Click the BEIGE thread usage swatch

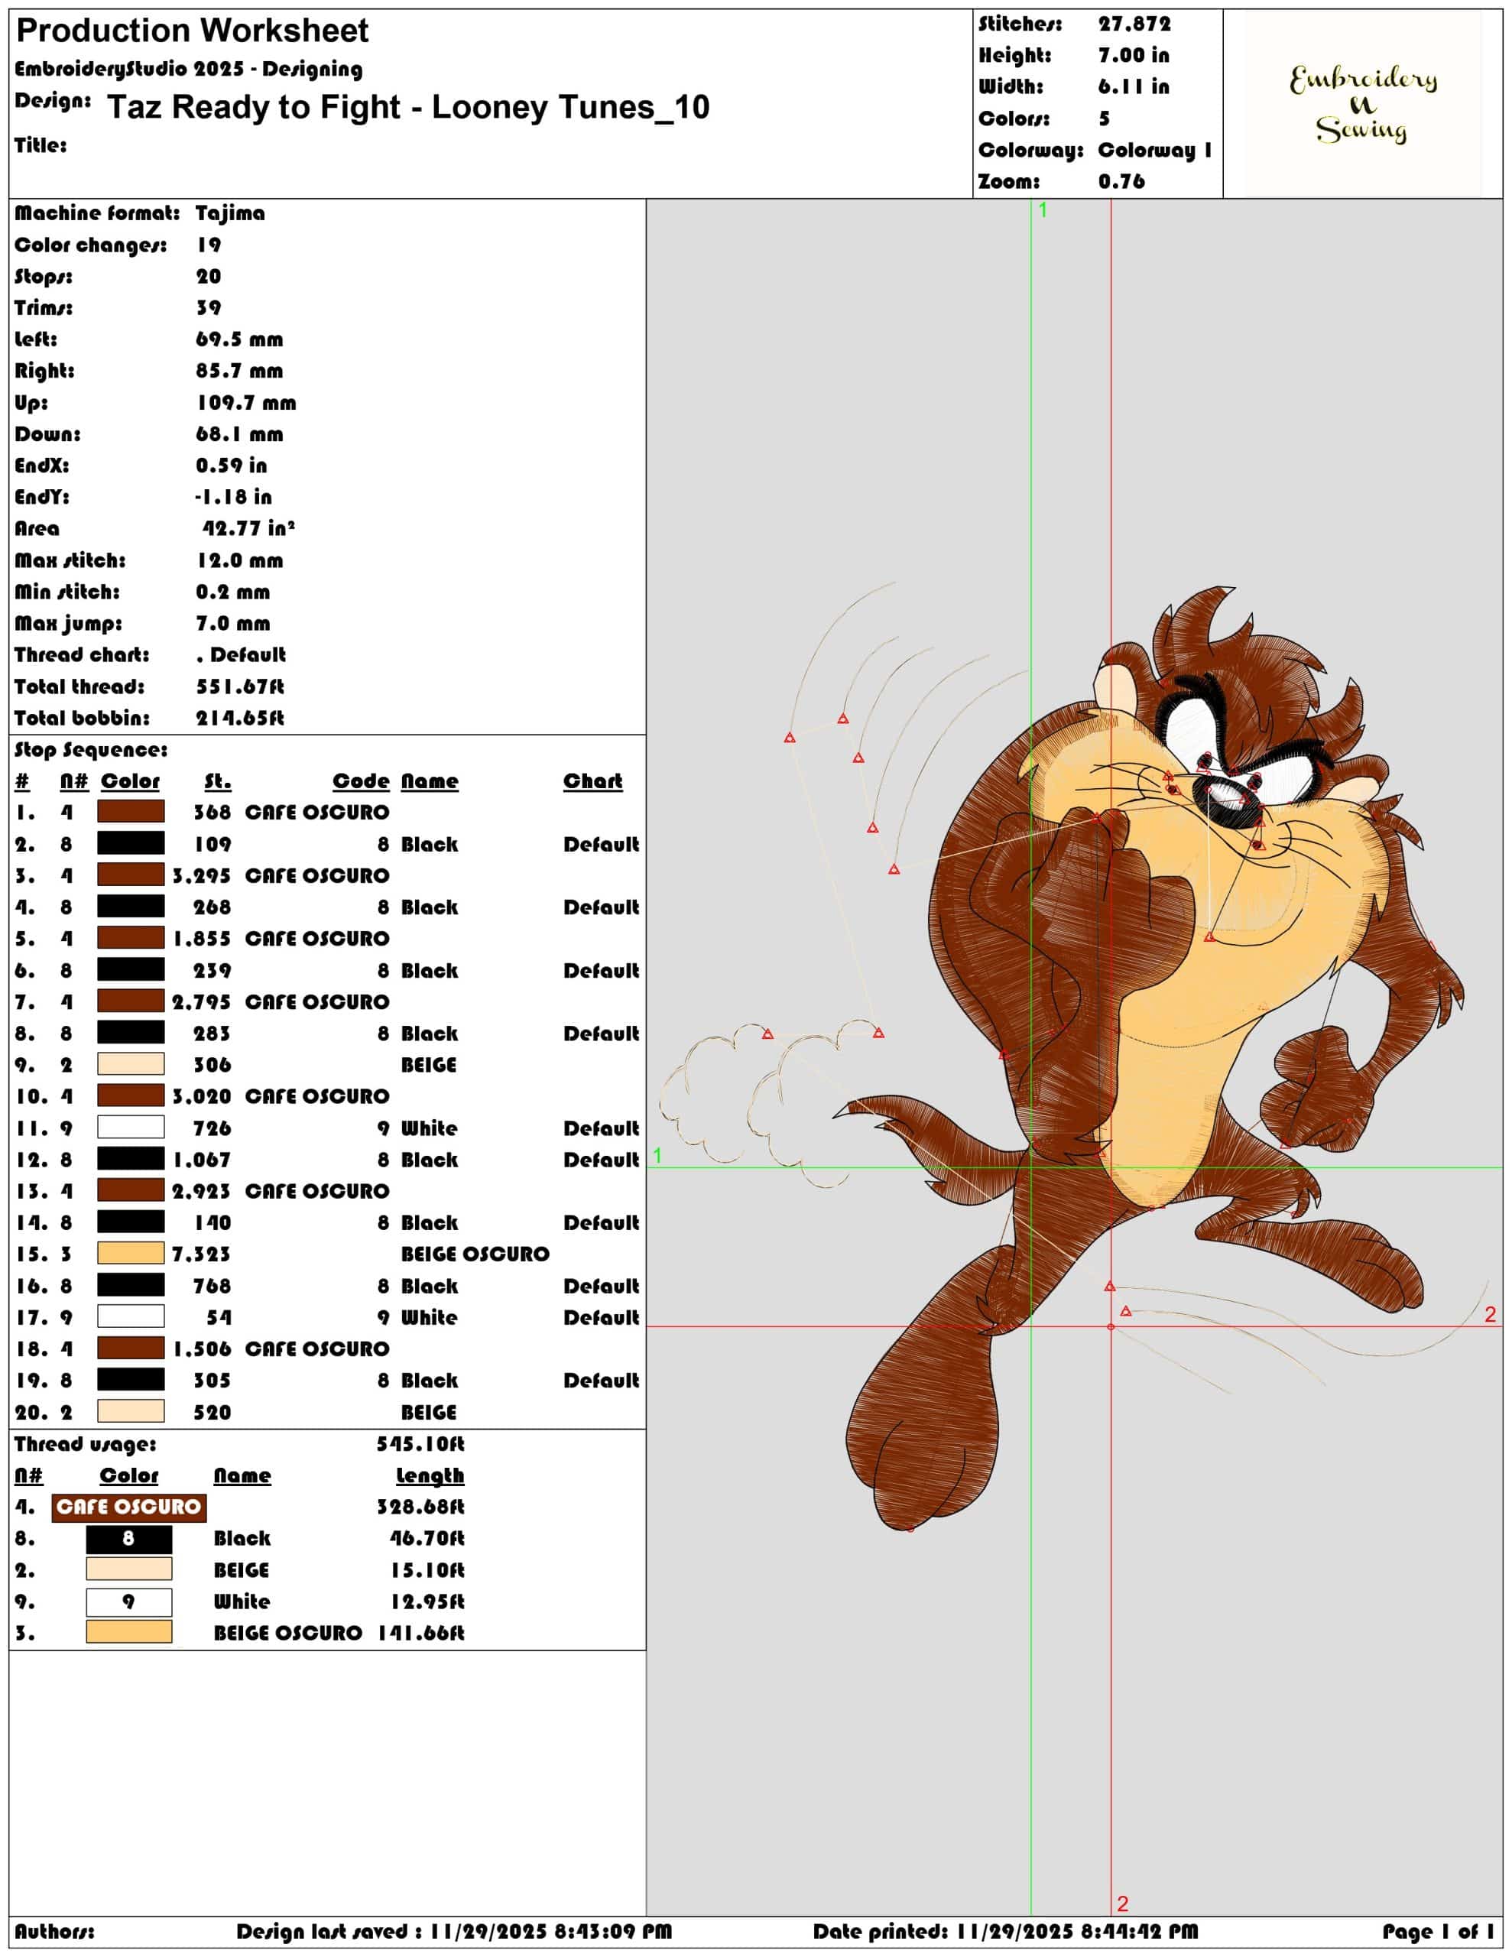(129, 1570)
